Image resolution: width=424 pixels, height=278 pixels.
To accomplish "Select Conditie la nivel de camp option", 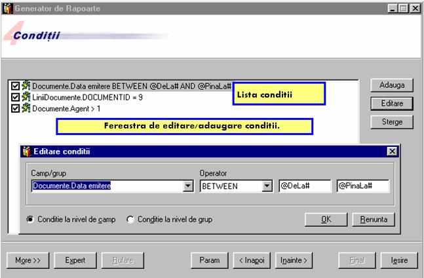I will pyautogui.click(x=31, y=220).
